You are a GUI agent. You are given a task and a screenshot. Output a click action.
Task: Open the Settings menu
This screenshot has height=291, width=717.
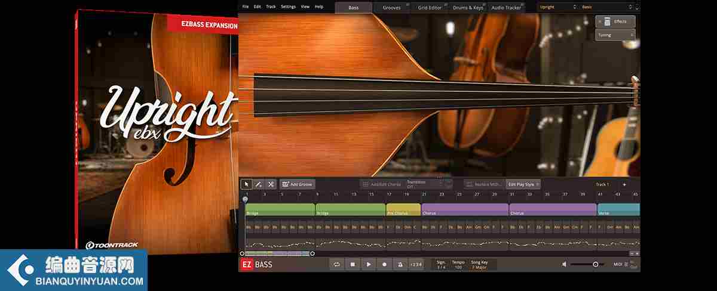pos(288,7)
